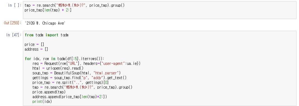Click the 'address = []' line
Viewport: 299px width, 106px height.
point(36,49)
